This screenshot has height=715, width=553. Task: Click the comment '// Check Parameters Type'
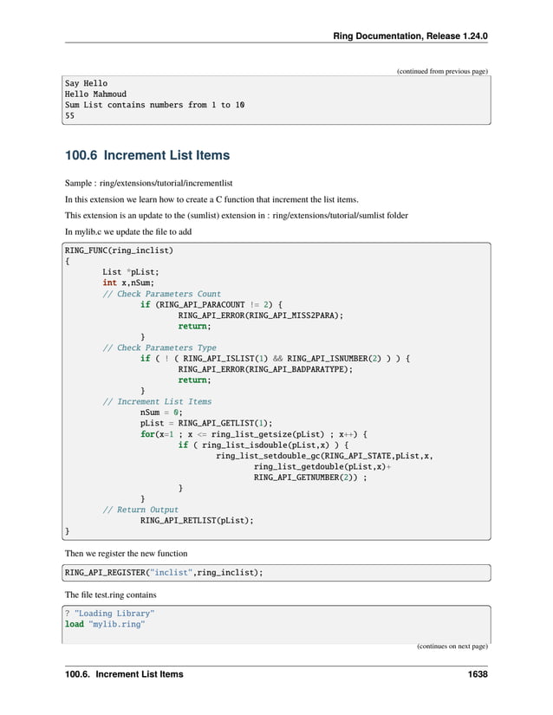coord(159,348)
